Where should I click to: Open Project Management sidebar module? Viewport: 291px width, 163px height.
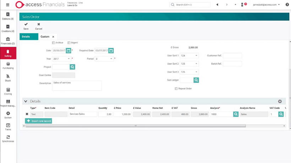tap(8, 103)
